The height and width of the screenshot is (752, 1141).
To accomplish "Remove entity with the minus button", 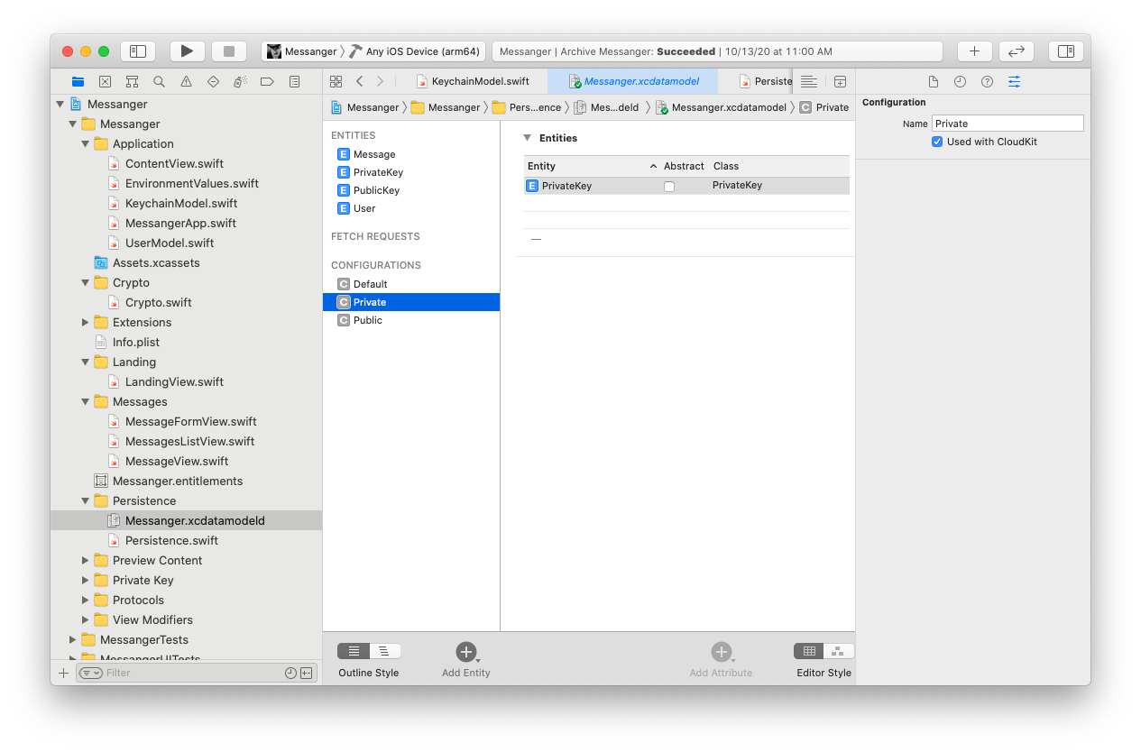I will (x=536, y=239).
